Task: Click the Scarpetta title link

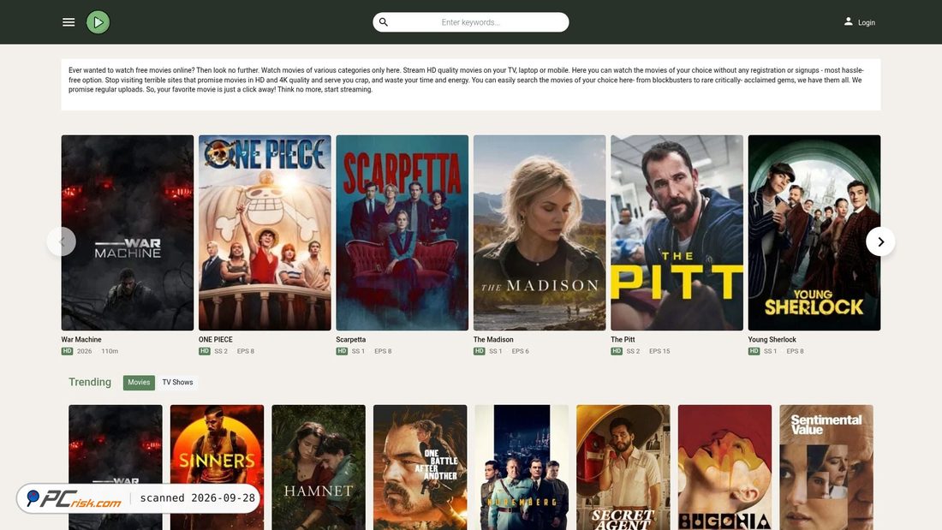Action: (351, 340)
